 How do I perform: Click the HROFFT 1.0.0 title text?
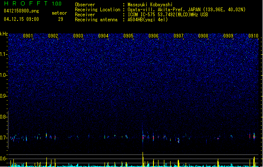coord(33,3)
